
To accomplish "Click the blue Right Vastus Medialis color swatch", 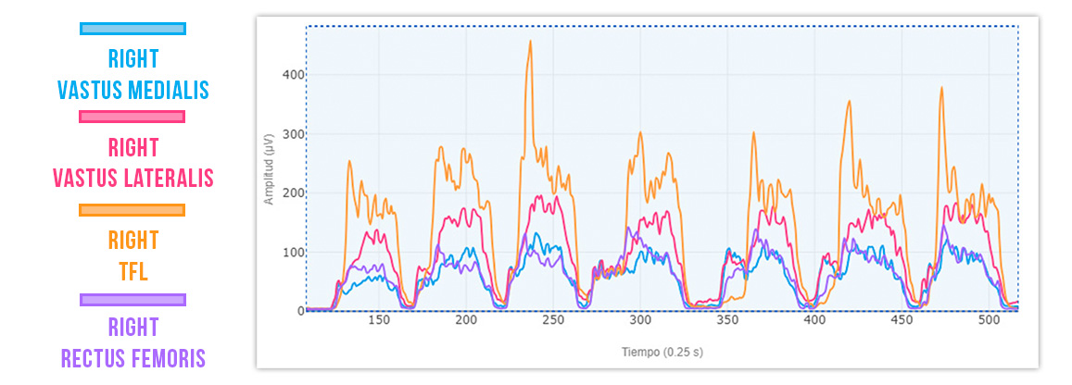I will point(132,29).
